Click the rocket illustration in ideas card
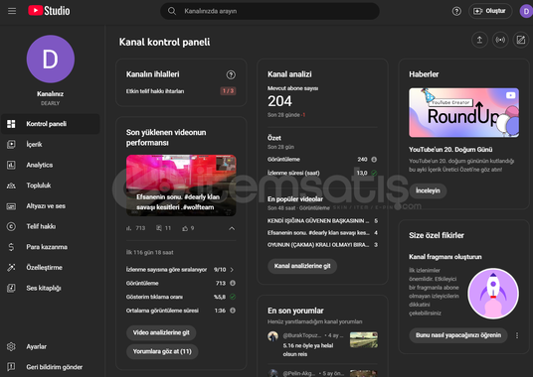 pos(493,294)
